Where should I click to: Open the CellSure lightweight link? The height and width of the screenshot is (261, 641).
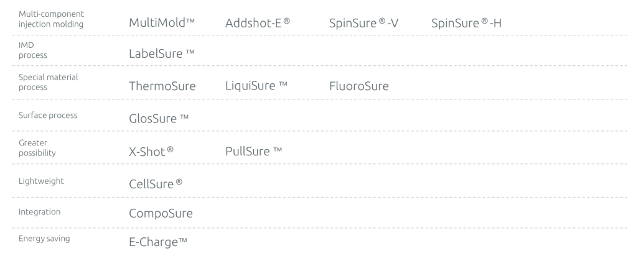coord(156,183)
